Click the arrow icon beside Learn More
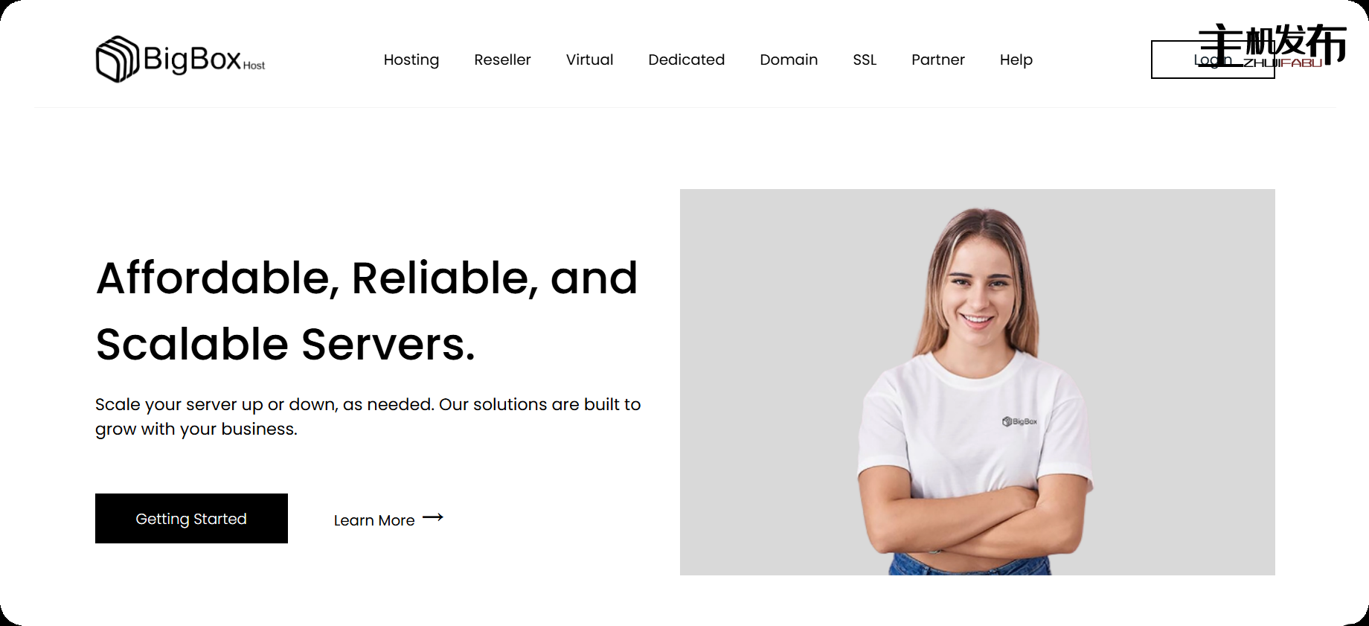1369x626 pixels. (x=433, y=517)
